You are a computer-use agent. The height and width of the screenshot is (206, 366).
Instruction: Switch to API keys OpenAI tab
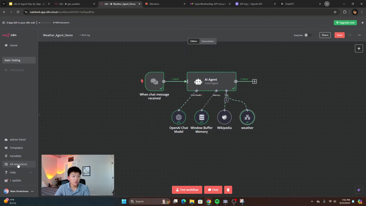(x=255, y=4)
